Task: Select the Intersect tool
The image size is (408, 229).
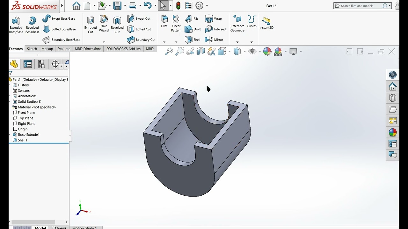Action: point(215,29)
